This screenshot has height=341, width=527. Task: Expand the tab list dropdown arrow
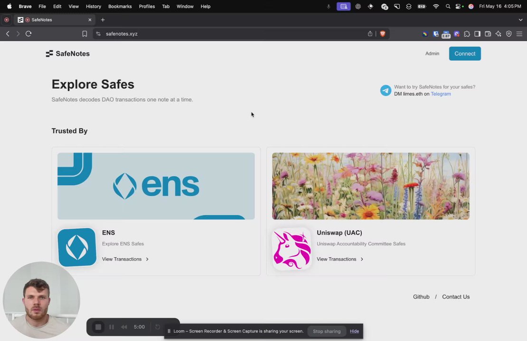click(x=520, y=20)
